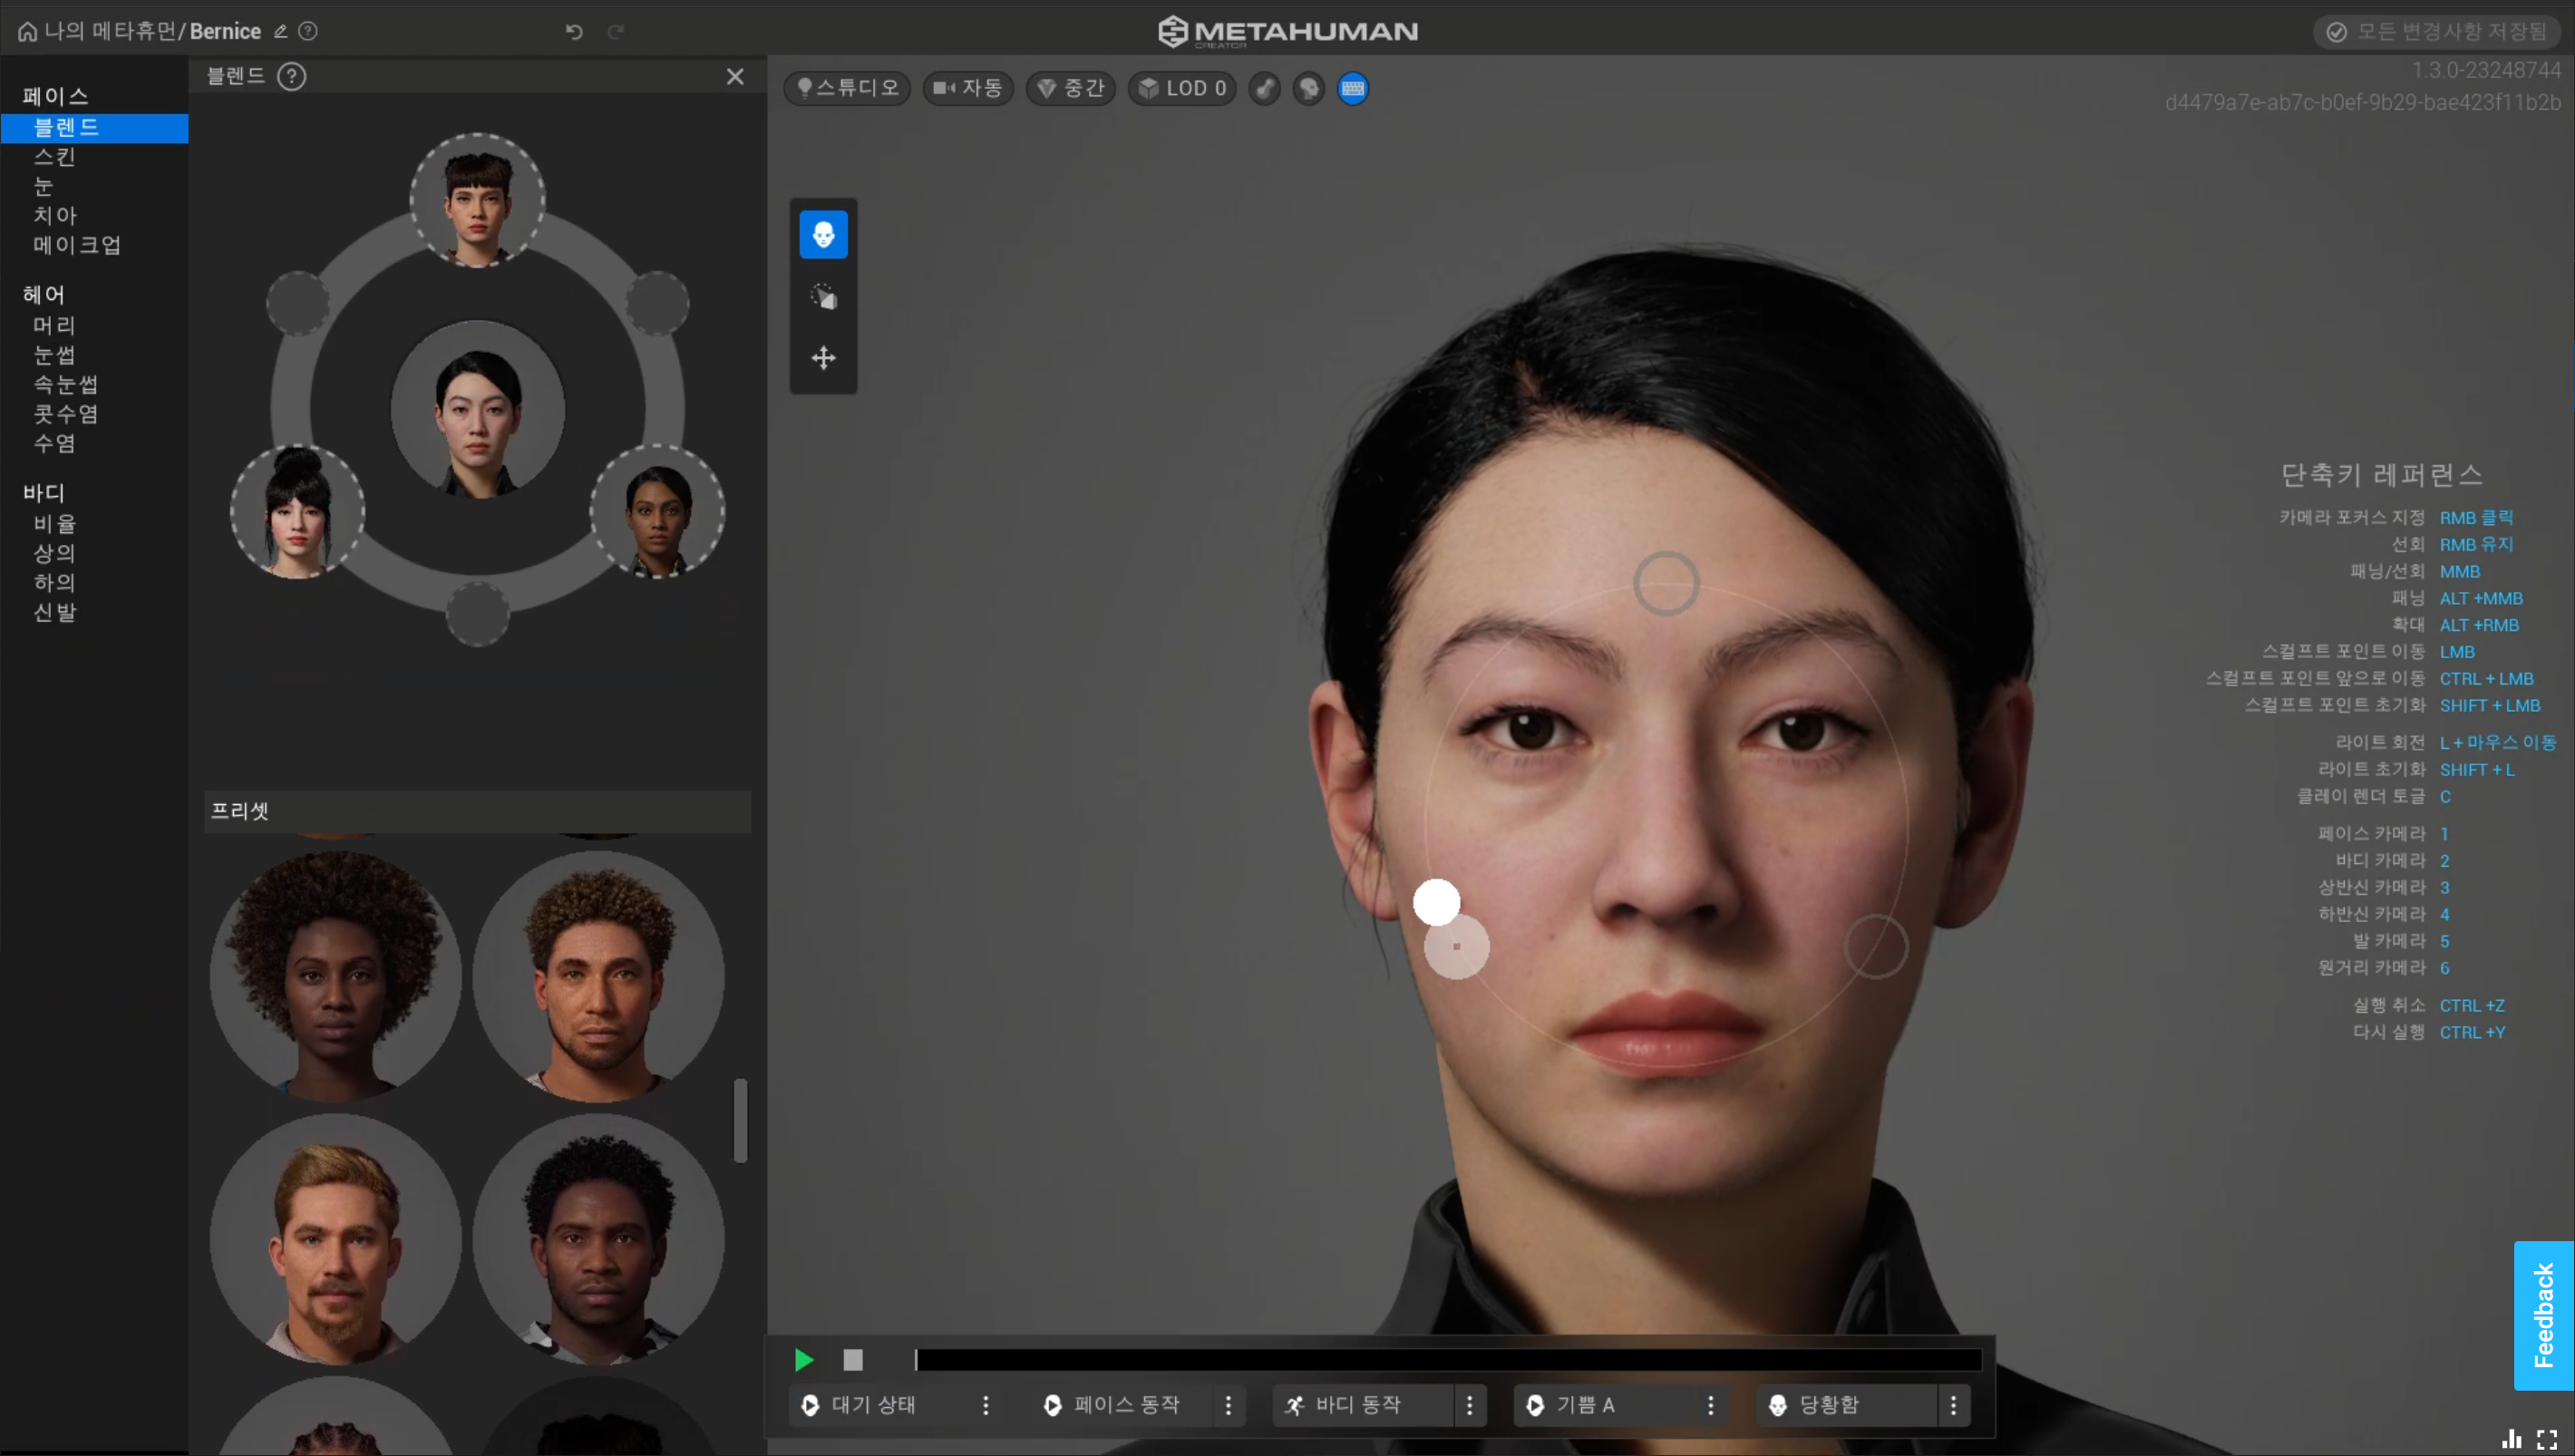
Task: Click the undo arrow icon
Action: tap(574, 31)
